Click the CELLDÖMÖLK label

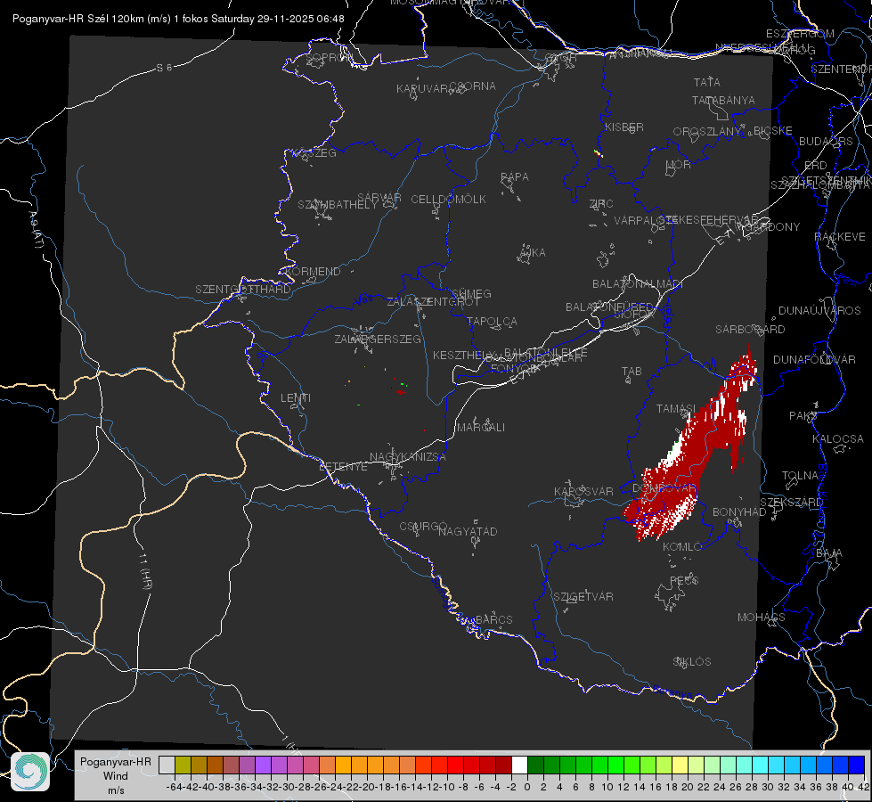[449, 200]
